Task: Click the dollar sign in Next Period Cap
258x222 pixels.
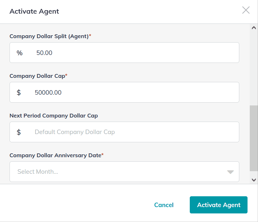Action: (x=18, y=132)
